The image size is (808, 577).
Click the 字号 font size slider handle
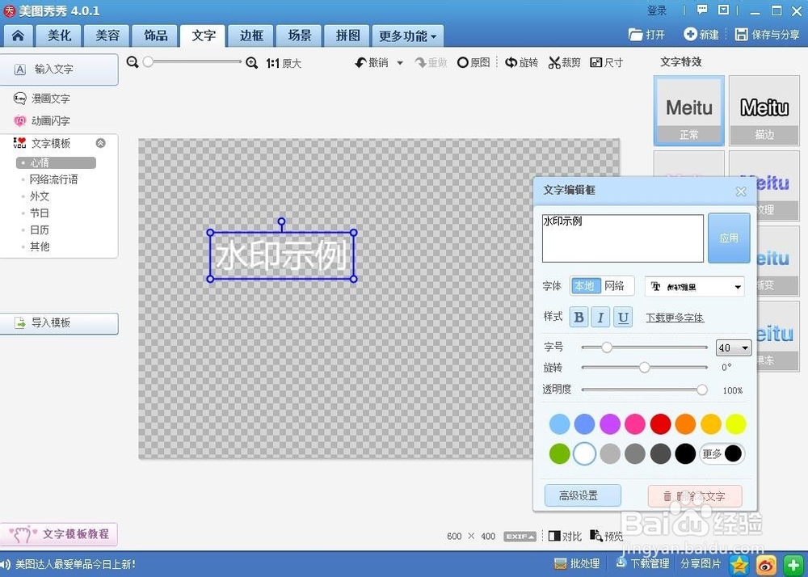pos(607,347)
